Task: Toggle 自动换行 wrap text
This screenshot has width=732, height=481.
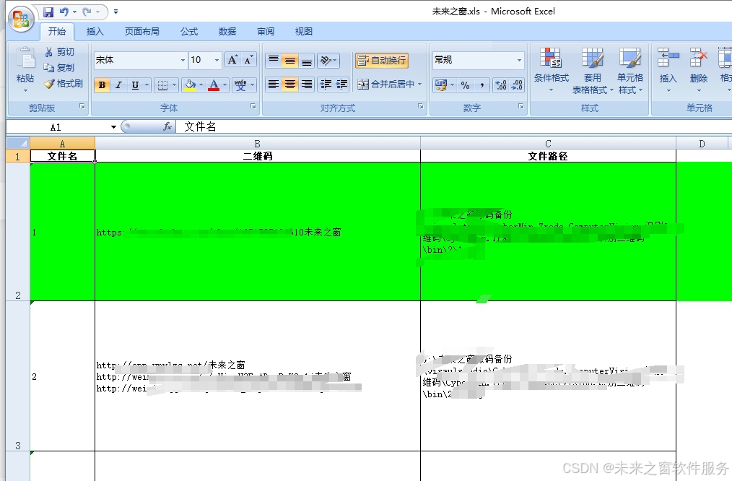Action: (x=381, y=60)
